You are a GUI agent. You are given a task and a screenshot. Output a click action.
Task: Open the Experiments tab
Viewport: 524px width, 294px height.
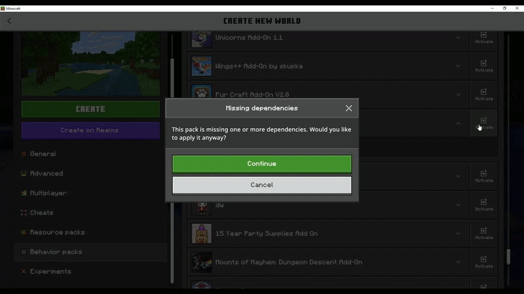(x=90, y=272)
